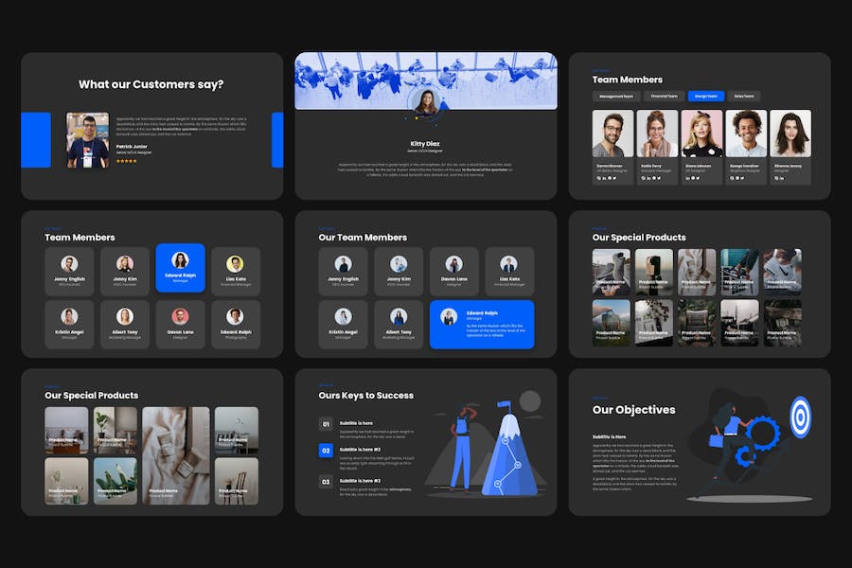The height and width of the screenshot is (568, 852).
Task: Select the 01 step number box
Action: click(x=326, y=424)
